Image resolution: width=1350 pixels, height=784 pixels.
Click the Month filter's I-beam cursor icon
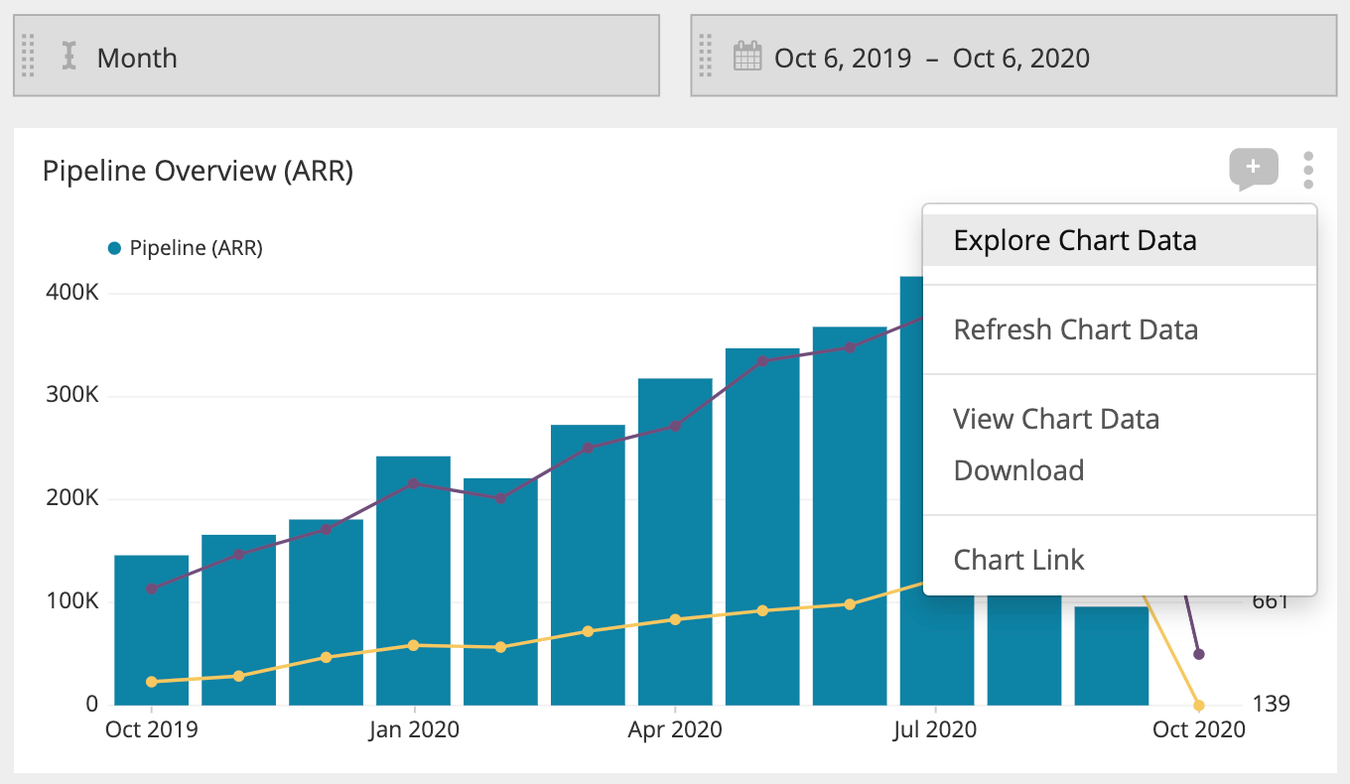pos(68,57)
